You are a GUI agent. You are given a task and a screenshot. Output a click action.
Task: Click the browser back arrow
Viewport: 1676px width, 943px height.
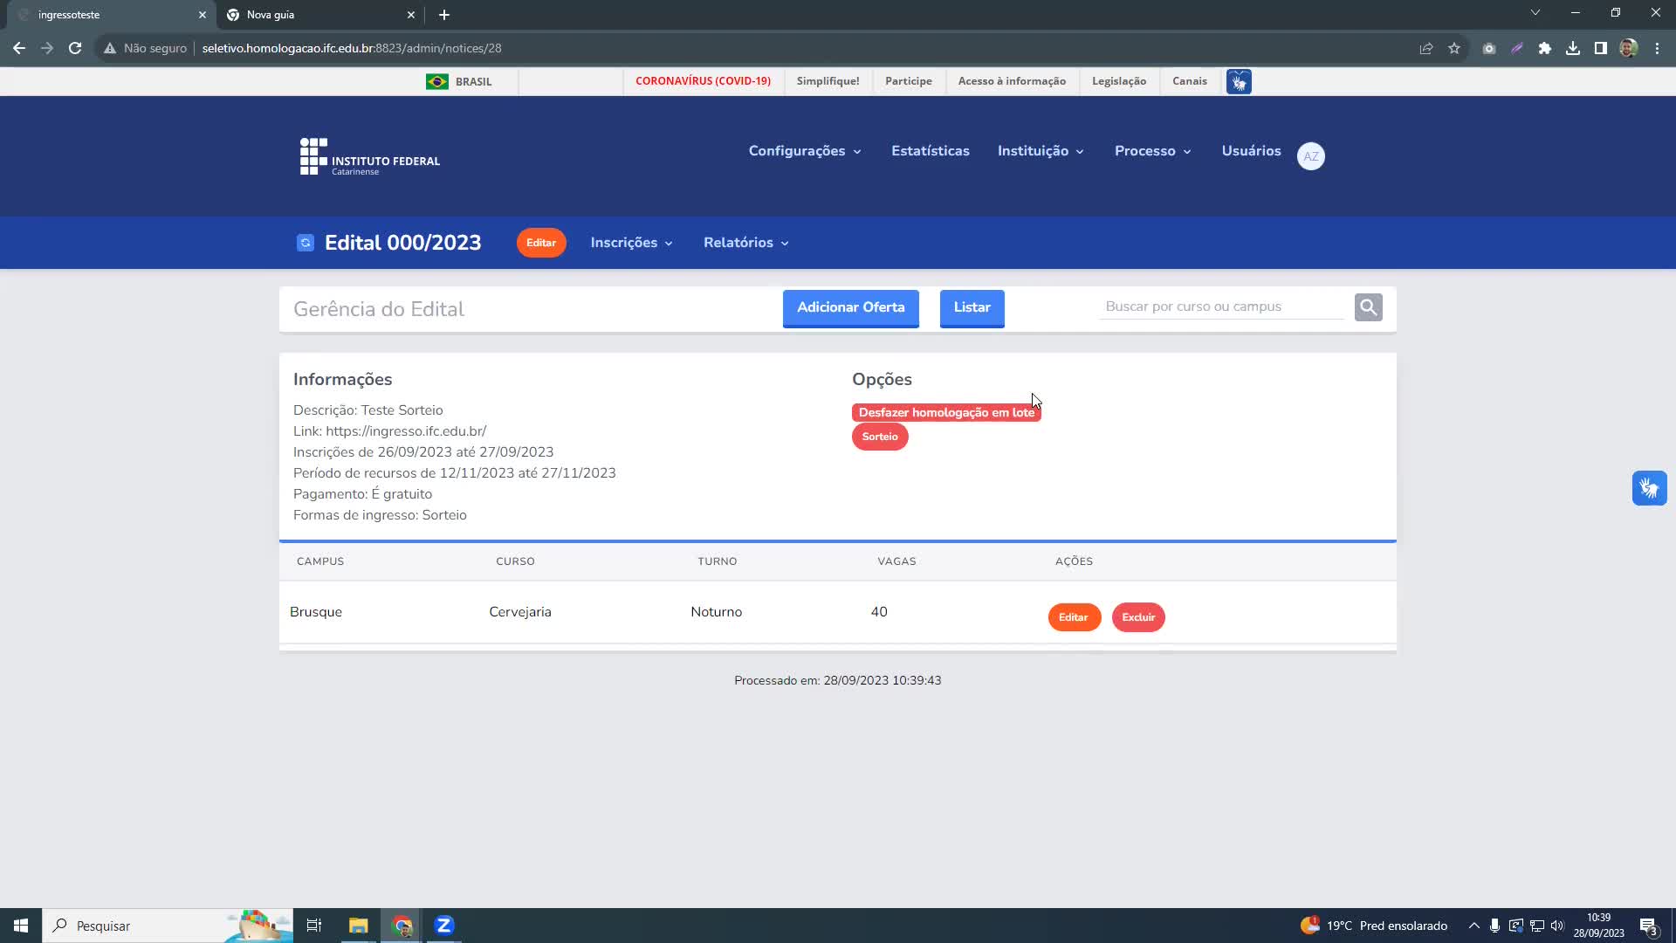tap(19, 48)
